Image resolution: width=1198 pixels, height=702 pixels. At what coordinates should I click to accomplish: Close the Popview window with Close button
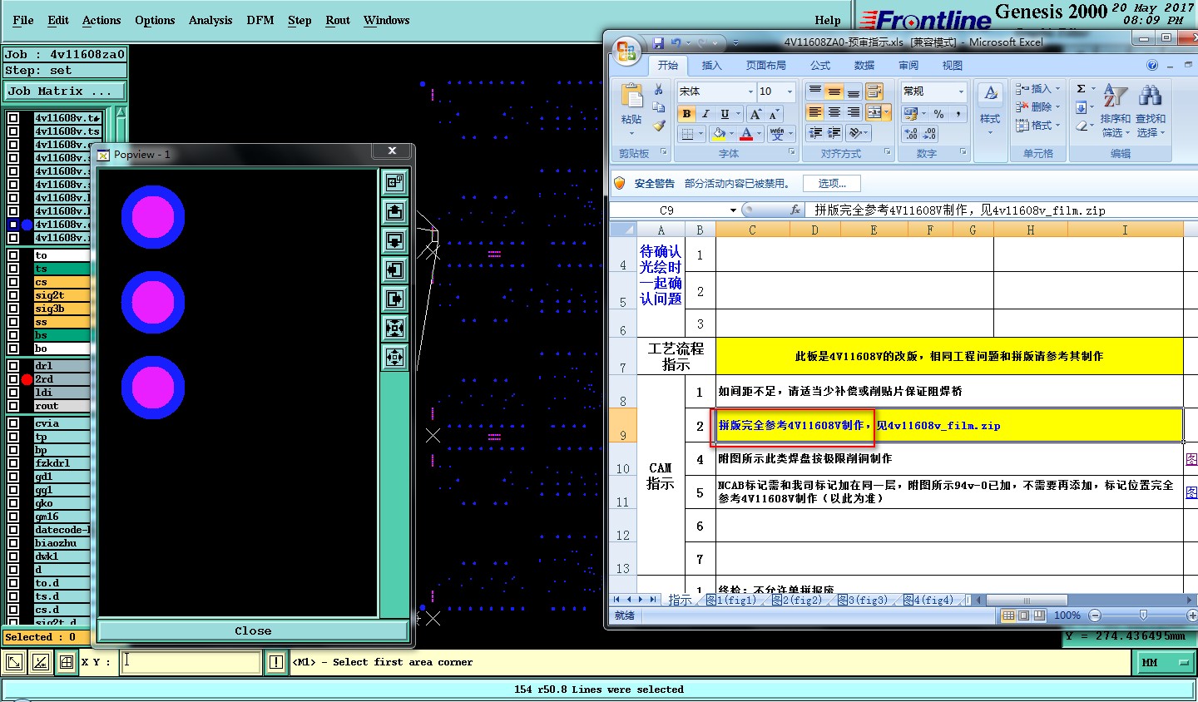tap(253, 630)
